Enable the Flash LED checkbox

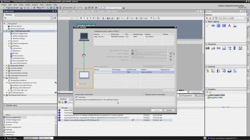pyautogui.click(x=77, y=84)
